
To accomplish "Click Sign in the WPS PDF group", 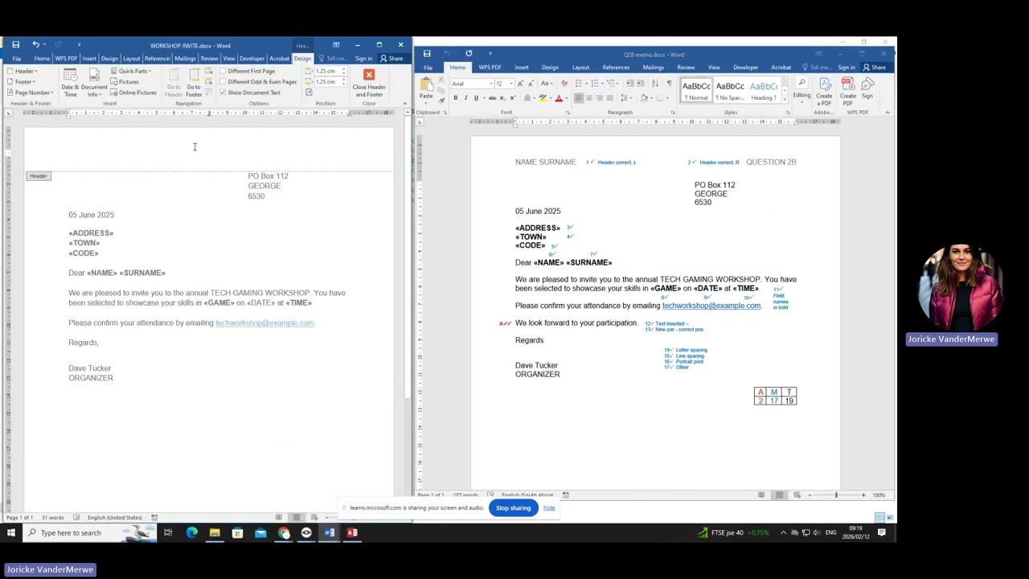I will click(867, 89).
